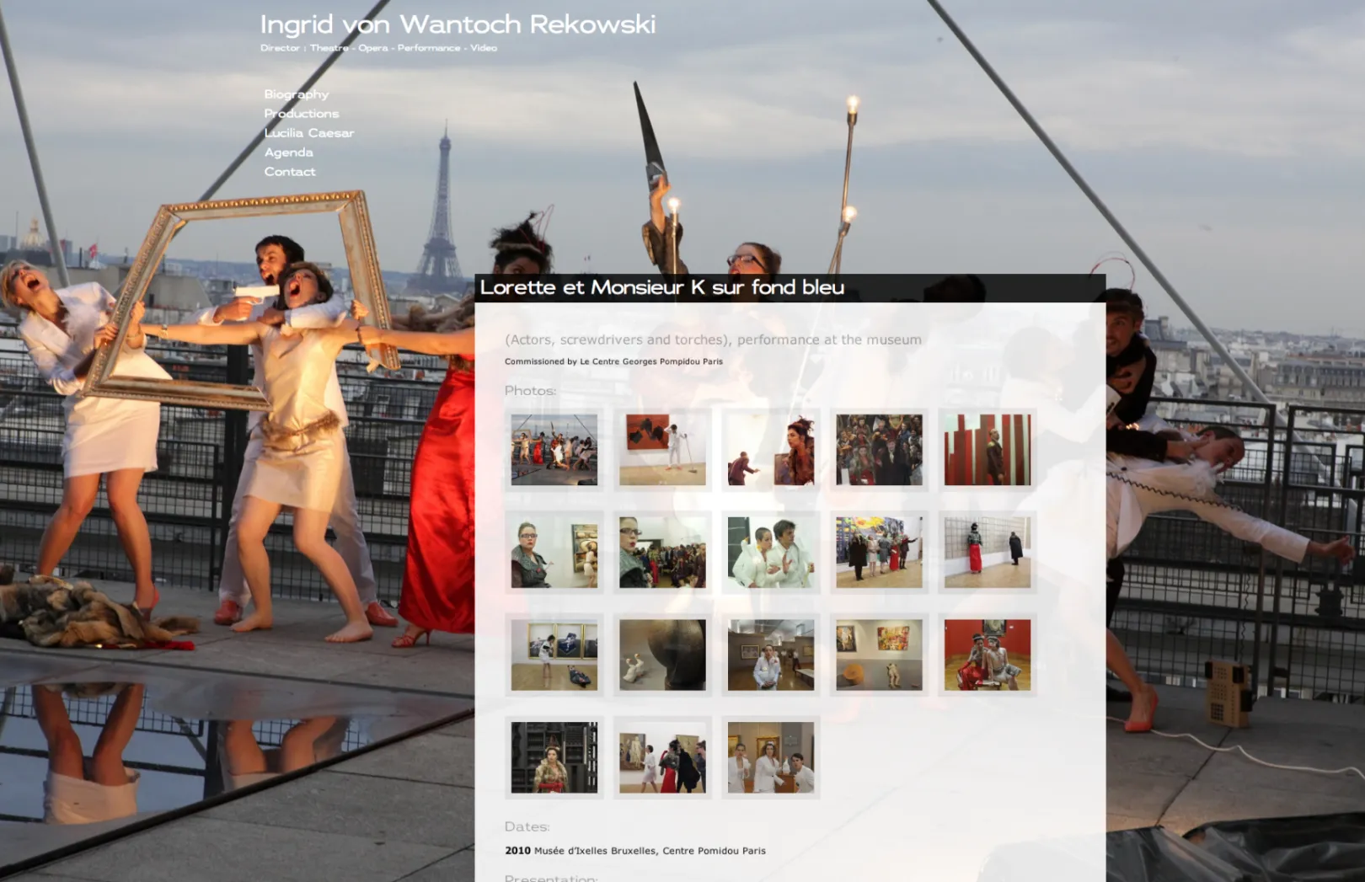Open the thumbnail of woman before dark shelving

point(554,757)
